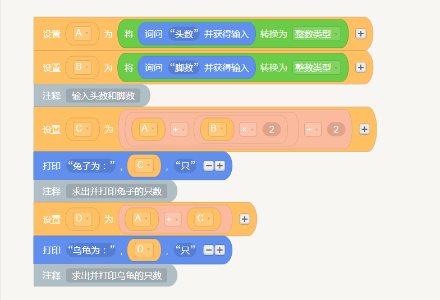The image size is (440, 300).
Task: Edit the multiplier value 2 after ×
Action: (272, 129)
